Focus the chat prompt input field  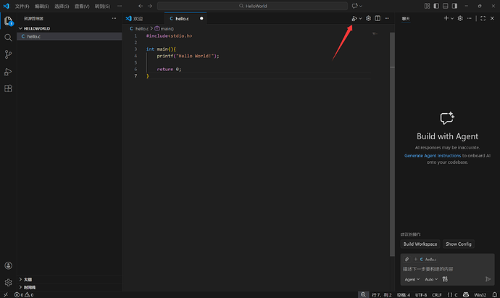pos(447,269)
